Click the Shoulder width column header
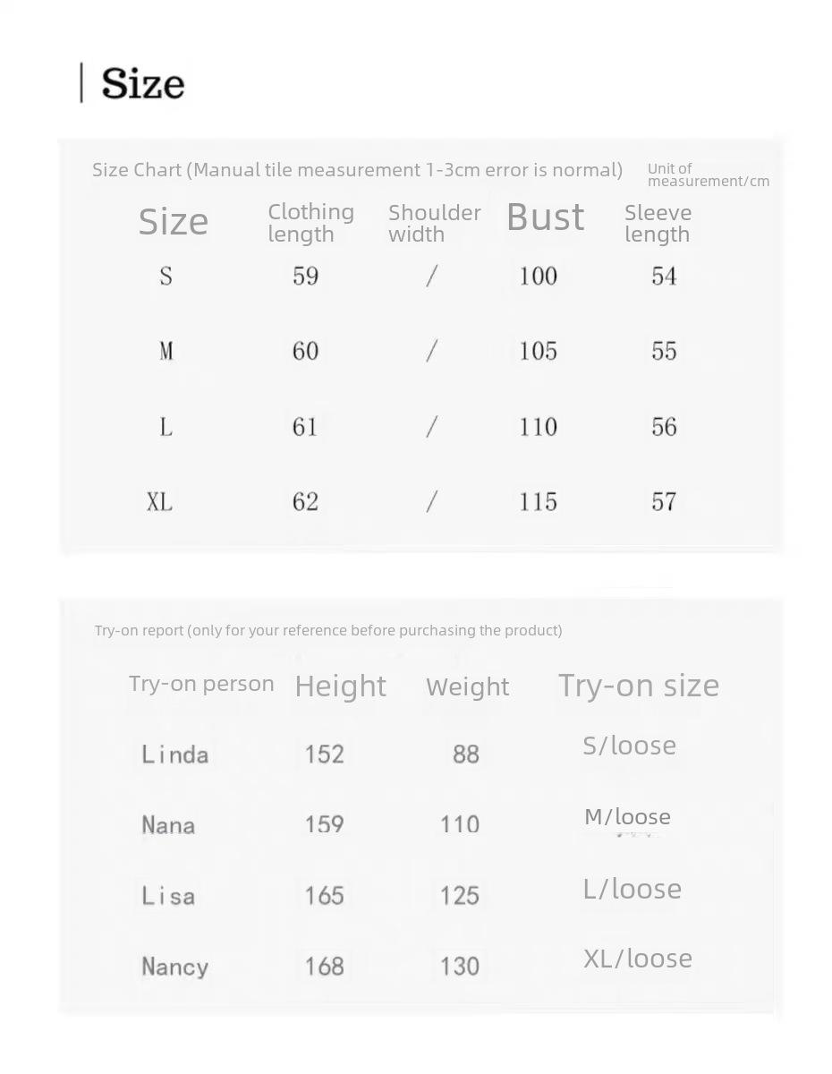The image size is (832, 1074). (435, 223)
